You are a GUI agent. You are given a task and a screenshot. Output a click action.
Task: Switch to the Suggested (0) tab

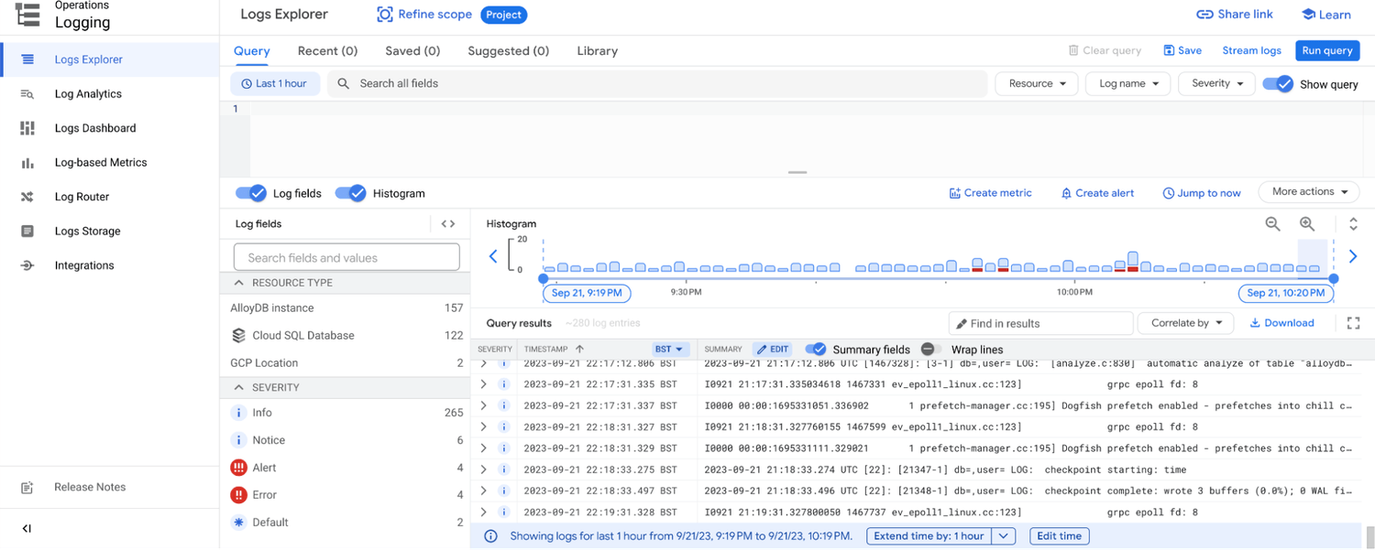pyautogui.click(x=508, y=51)
